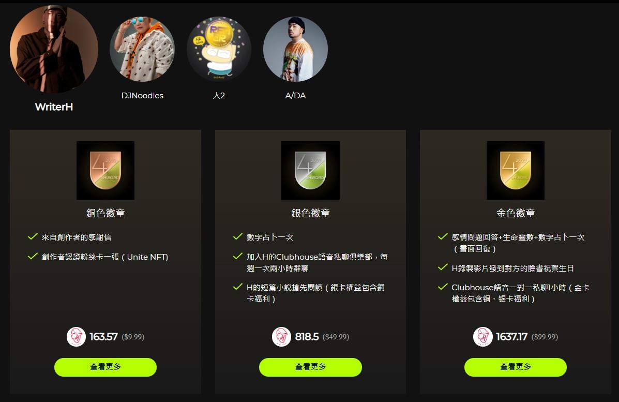Click the checkmark beside H錄製影片 birthday benefit
Screen dimensions: 619x402
pyautogui.click(x=443, y=267)
